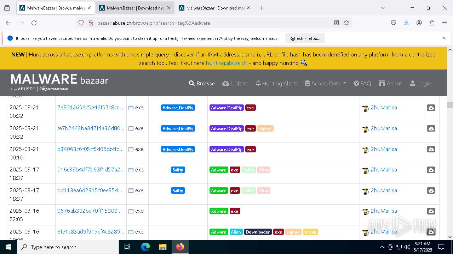This screenshot has height=254, width=453.
Task: Open notifications center on taskbar
Action: [x=441, y=247]
